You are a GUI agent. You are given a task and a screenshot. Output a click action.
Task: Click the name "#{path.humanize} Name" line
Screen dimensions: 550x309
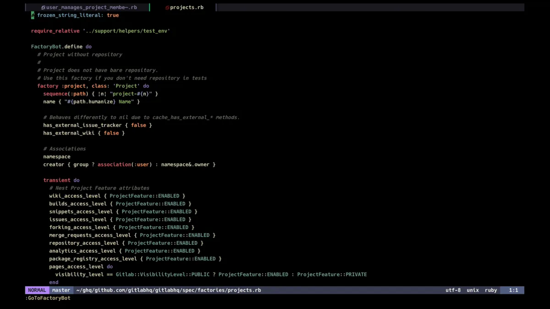92,102
